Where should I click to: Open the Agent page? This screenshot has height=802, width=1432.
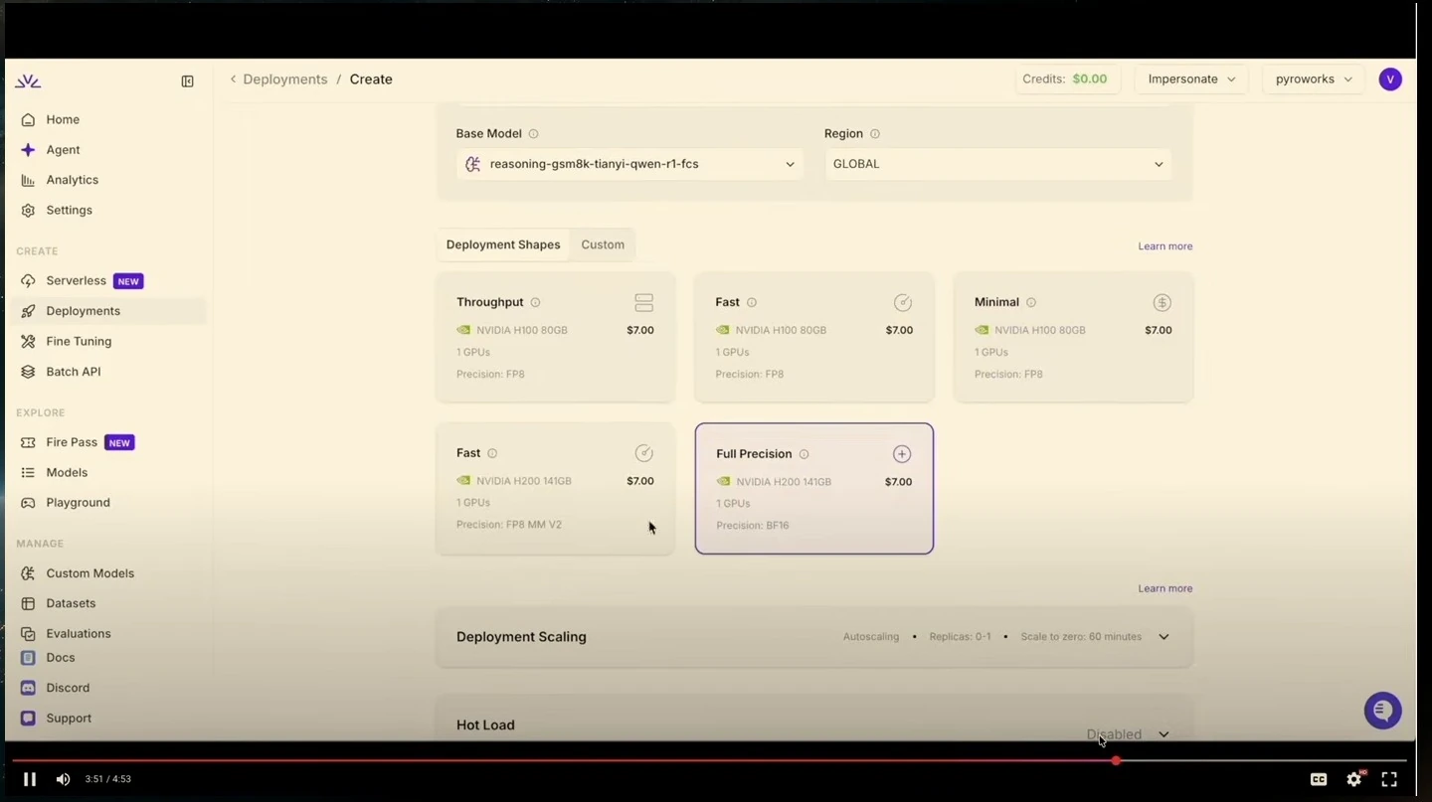(63, 150)
